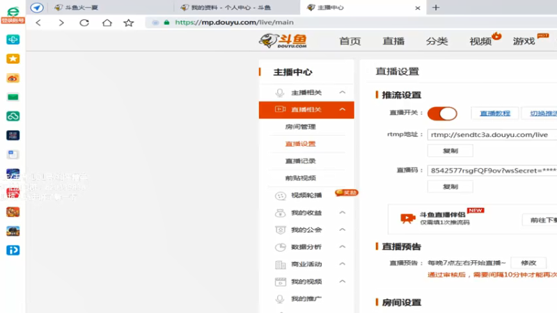Close the 主播中心 browser tab
This screenshot has height=313, width=557.
(418, 8)
